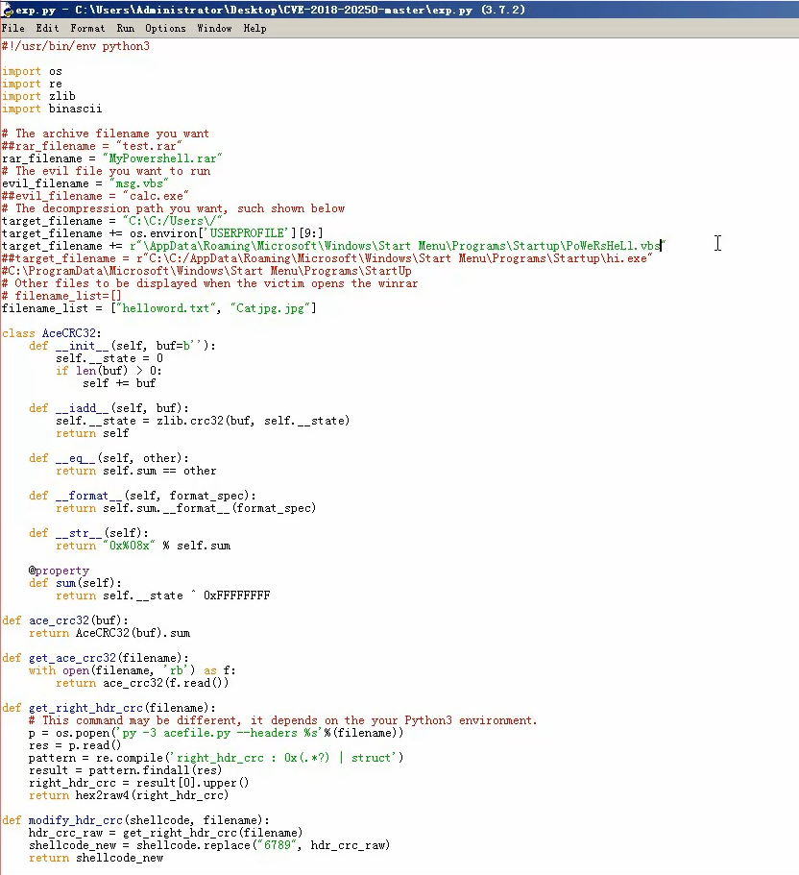Click 'result = pattern.findall(res)' line
The height and width of the screenshot is (875, 799).
126,770
